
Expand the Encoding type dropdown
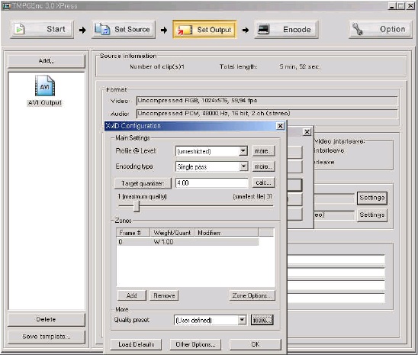(243, 166)
